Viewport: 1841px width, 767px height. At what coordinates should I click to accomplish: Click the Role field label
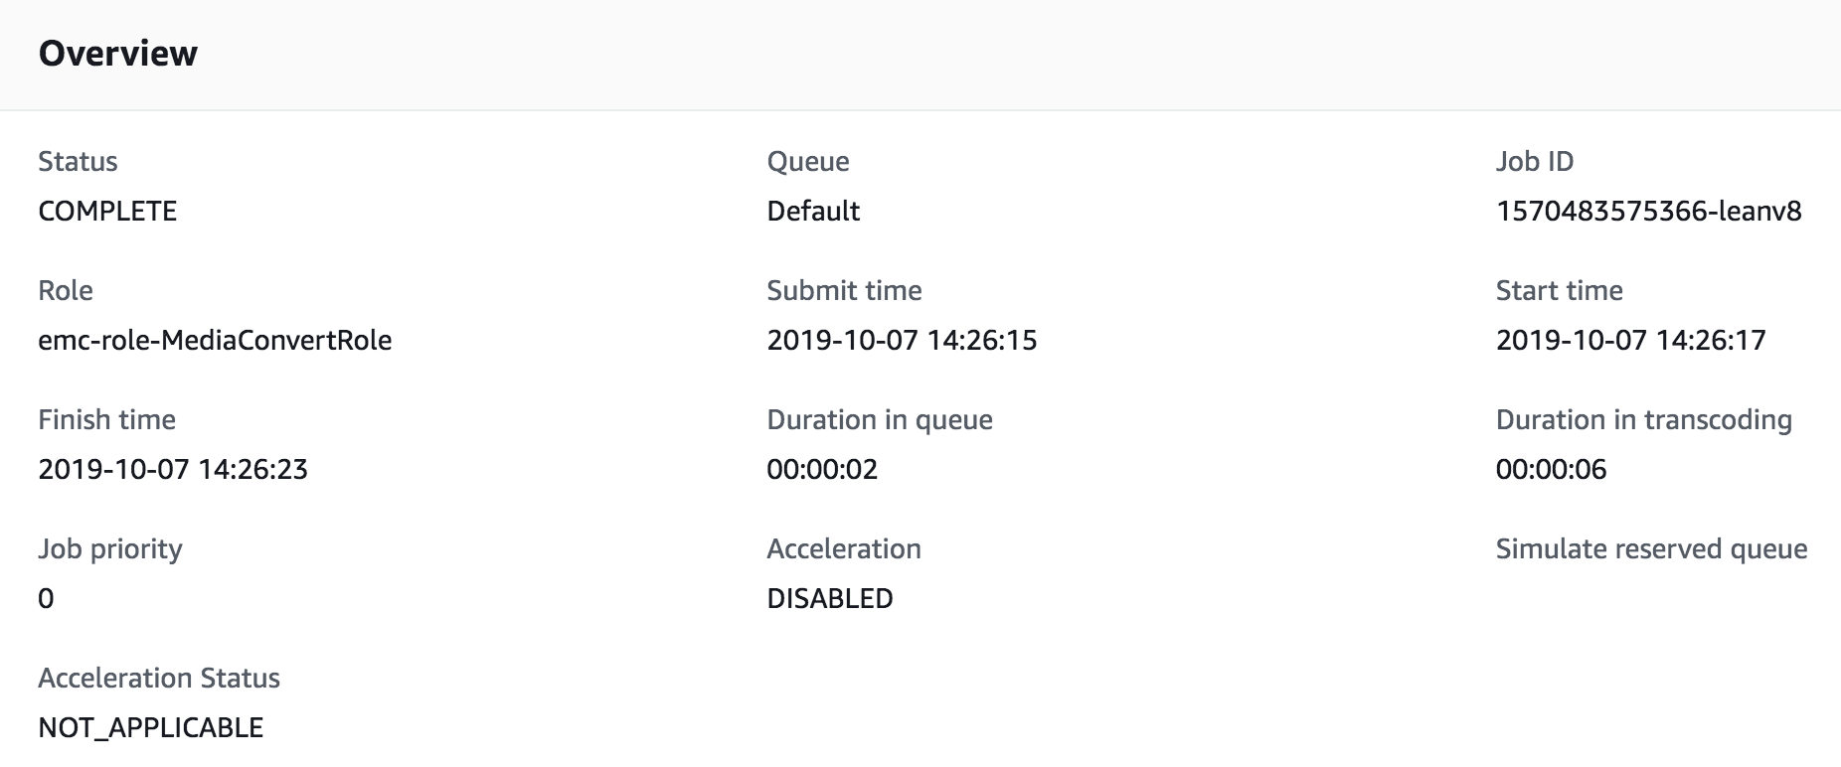click(66, 290)
